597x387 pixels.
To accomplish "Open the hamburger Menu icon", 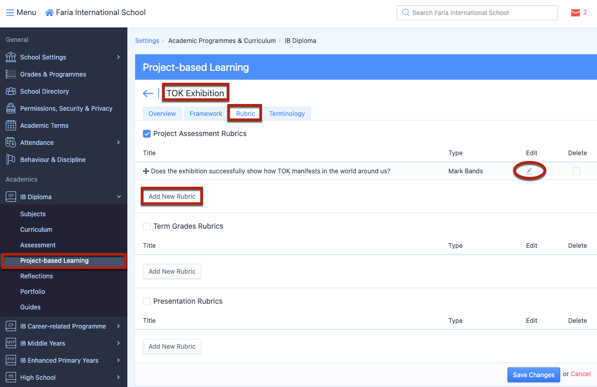I will tap(10, 12).
